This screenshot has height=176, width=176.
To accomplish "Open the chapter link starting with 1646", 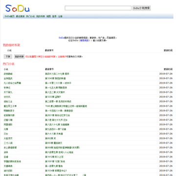I will coord(66,106).
